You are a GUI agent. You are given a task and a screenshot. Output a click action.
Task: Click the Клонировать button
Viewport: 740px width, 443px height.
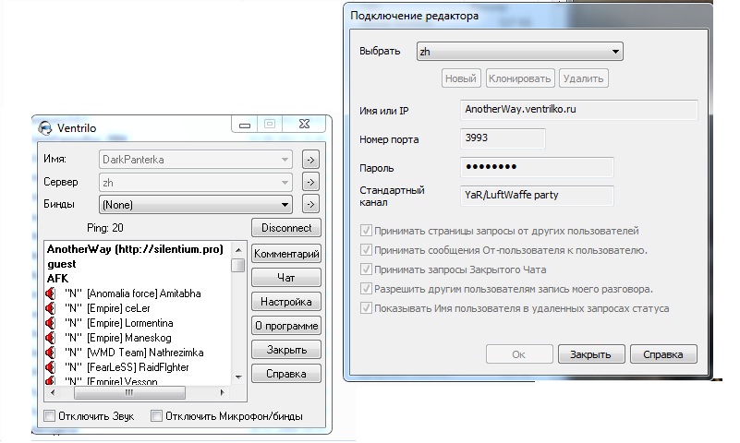(x=519, y=78)
